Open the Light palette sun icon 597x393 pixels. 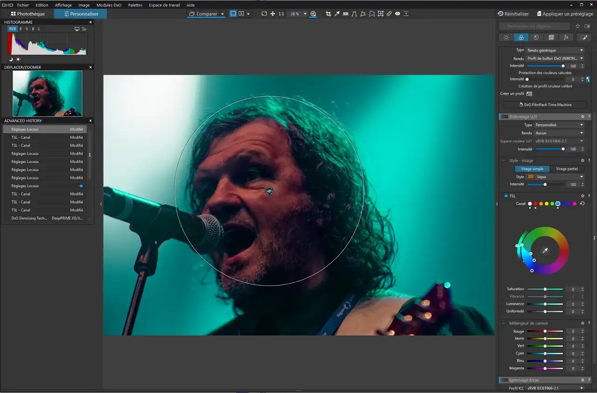tap(506, 37)
